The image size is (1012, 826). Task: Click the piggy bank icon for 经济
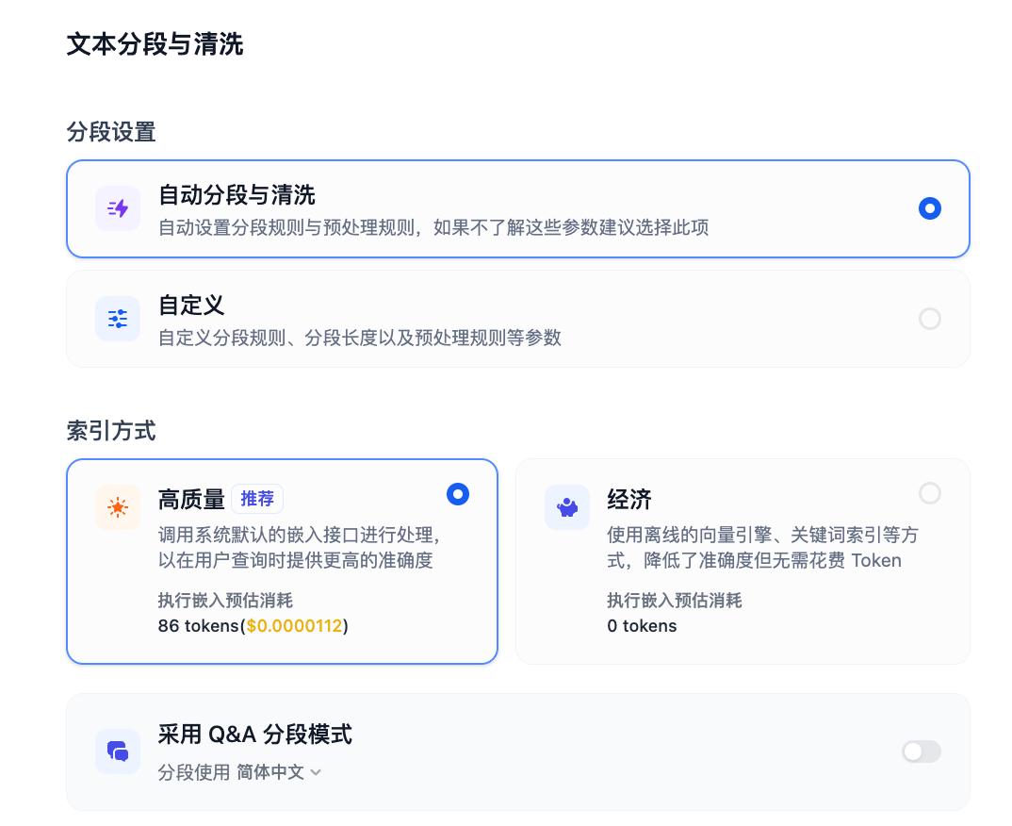(x=566, y=507)
